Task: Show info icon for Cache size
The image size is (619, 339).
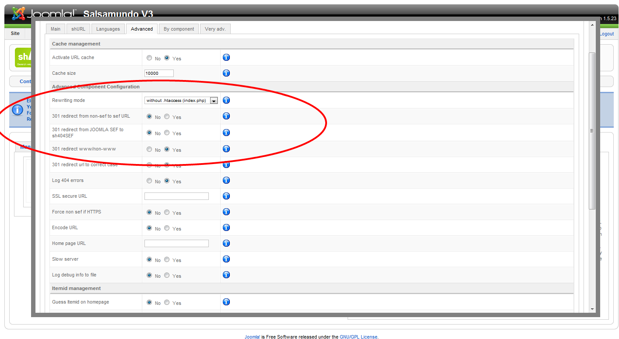Action: (226, 73)
